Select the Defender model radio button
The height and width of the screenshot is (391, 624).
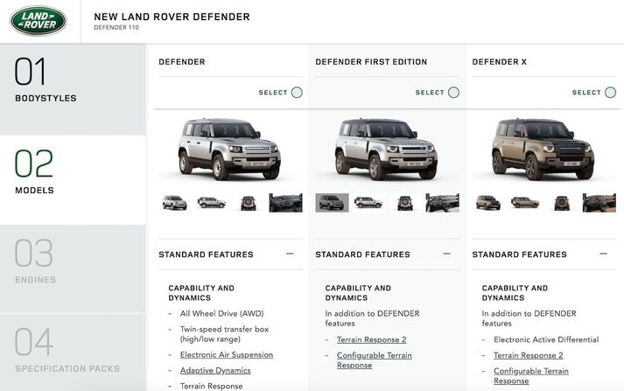(297, 92)
